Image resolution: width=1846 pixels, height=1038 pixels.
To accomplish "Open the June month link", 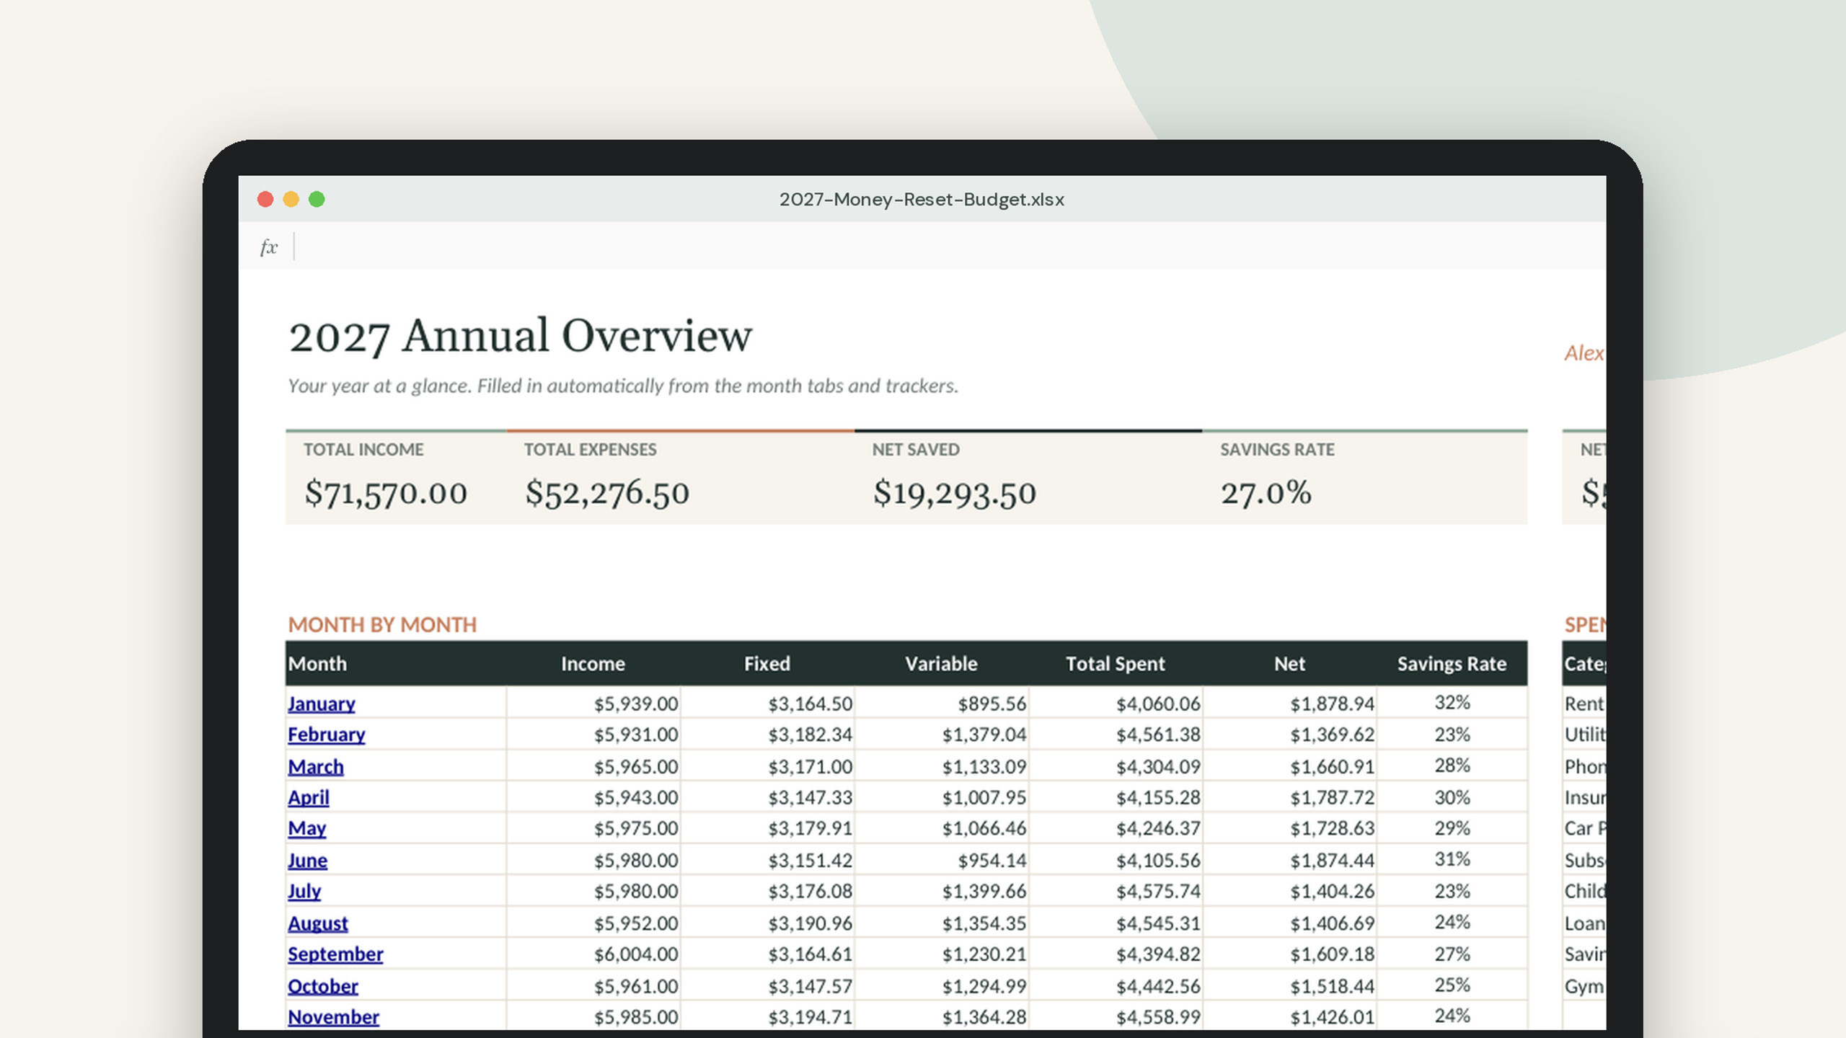I will pyautogui.click(x=307, y=860).
